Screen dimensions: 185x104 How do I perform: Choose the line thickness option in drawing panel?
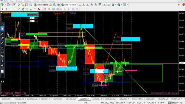pyautogui.click(x=2, y=76)
